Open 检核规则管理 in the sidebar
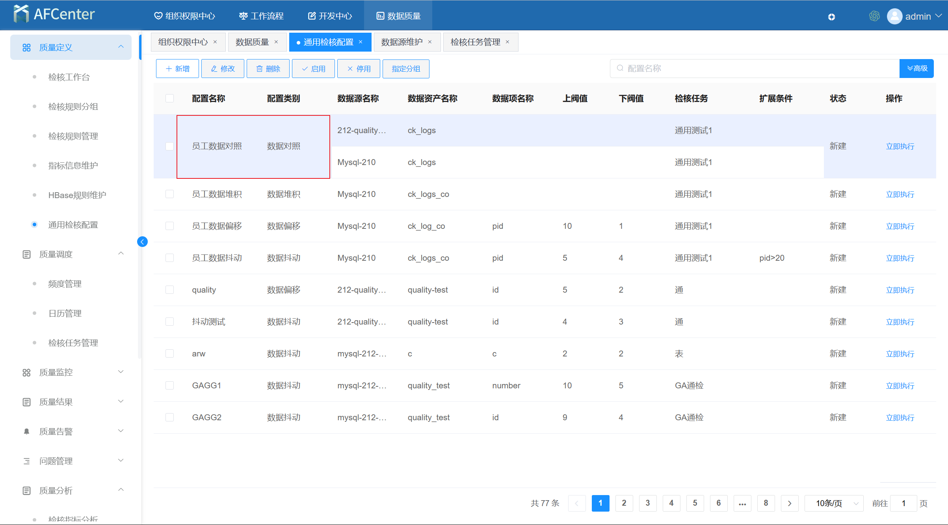The image size is (948, 525). click(73, 136)
